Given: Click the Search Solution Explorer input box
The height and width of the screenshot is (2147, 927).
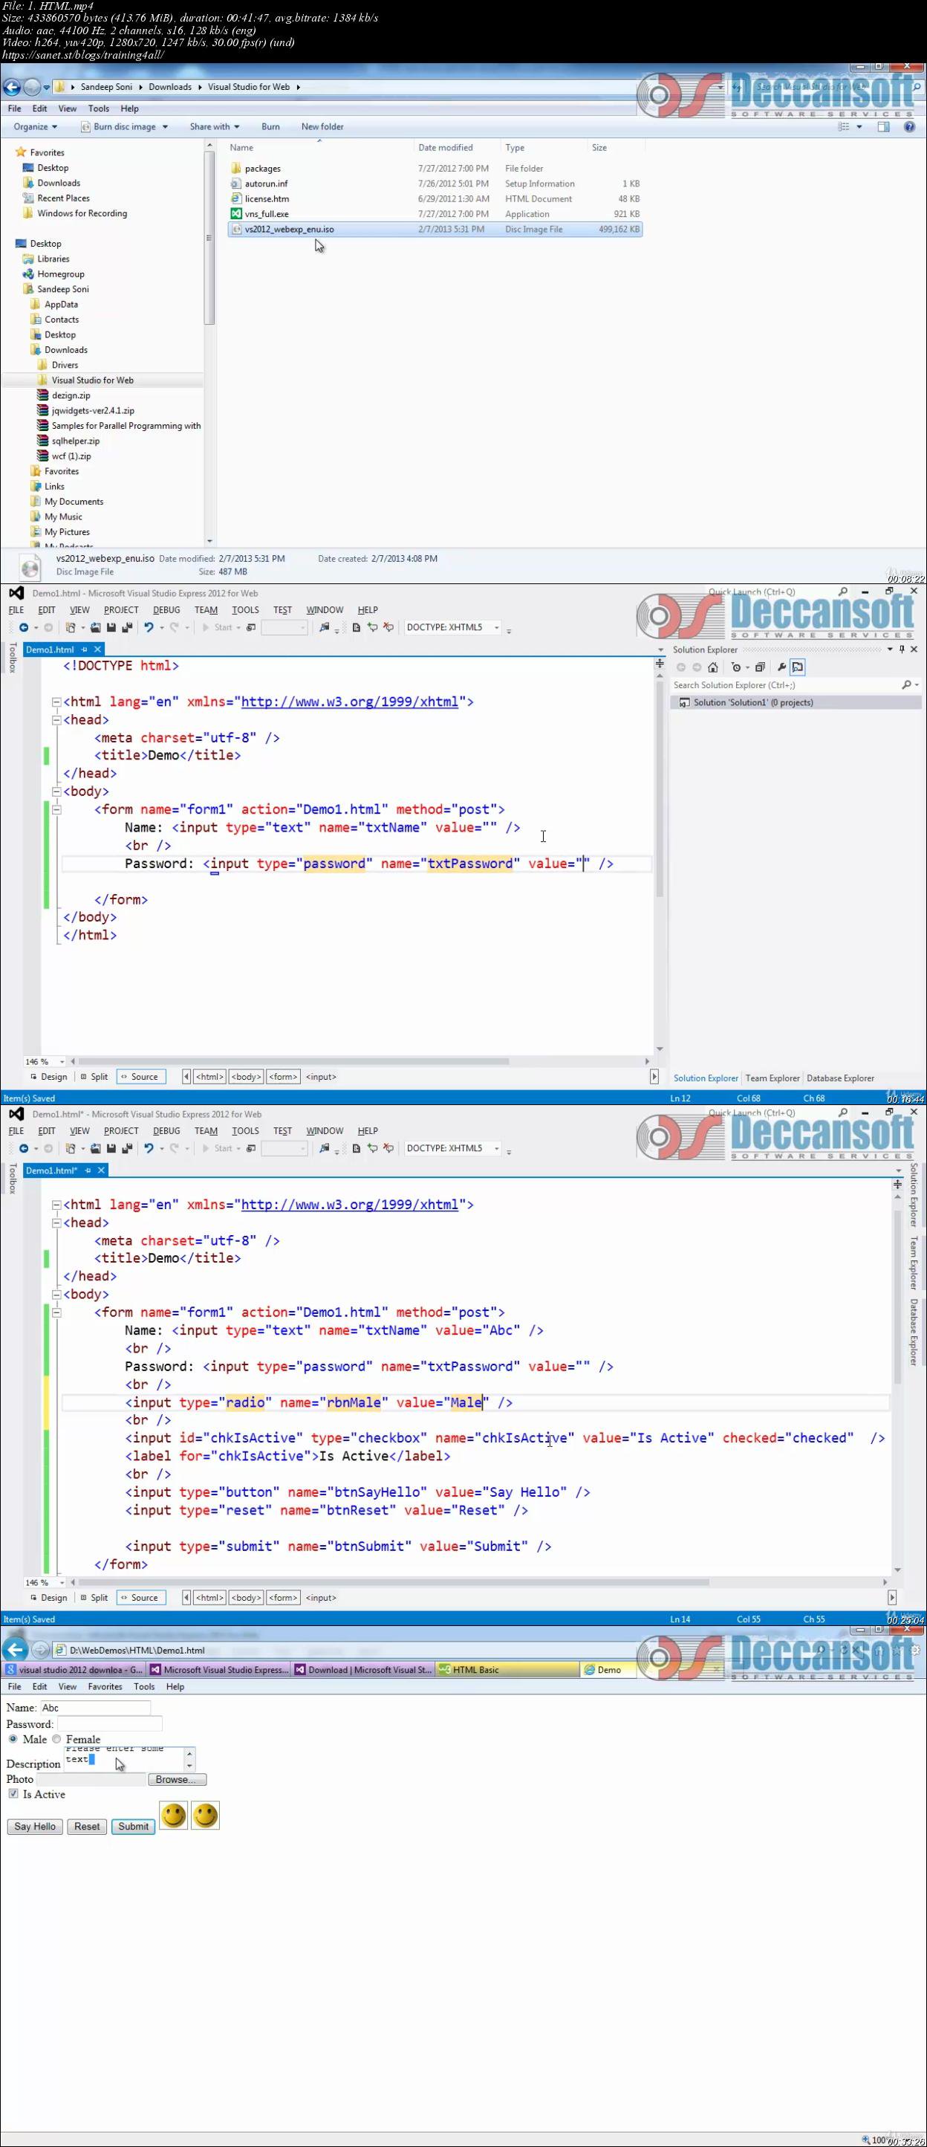Looking at the screenshot, I should [x=785, y=685].
